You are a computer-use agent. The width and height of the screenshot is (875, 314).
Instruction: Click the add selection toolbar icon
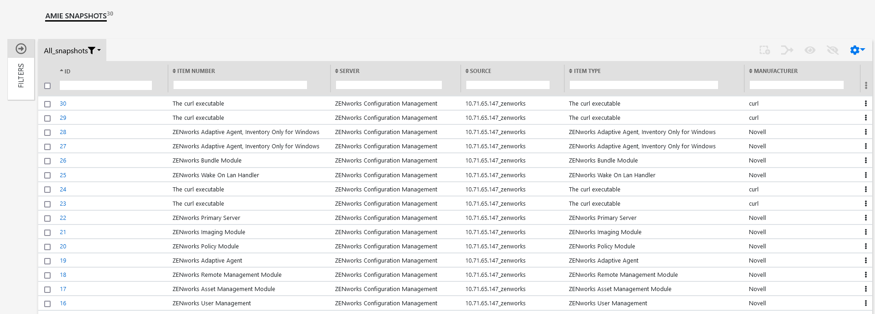[765, 50]
